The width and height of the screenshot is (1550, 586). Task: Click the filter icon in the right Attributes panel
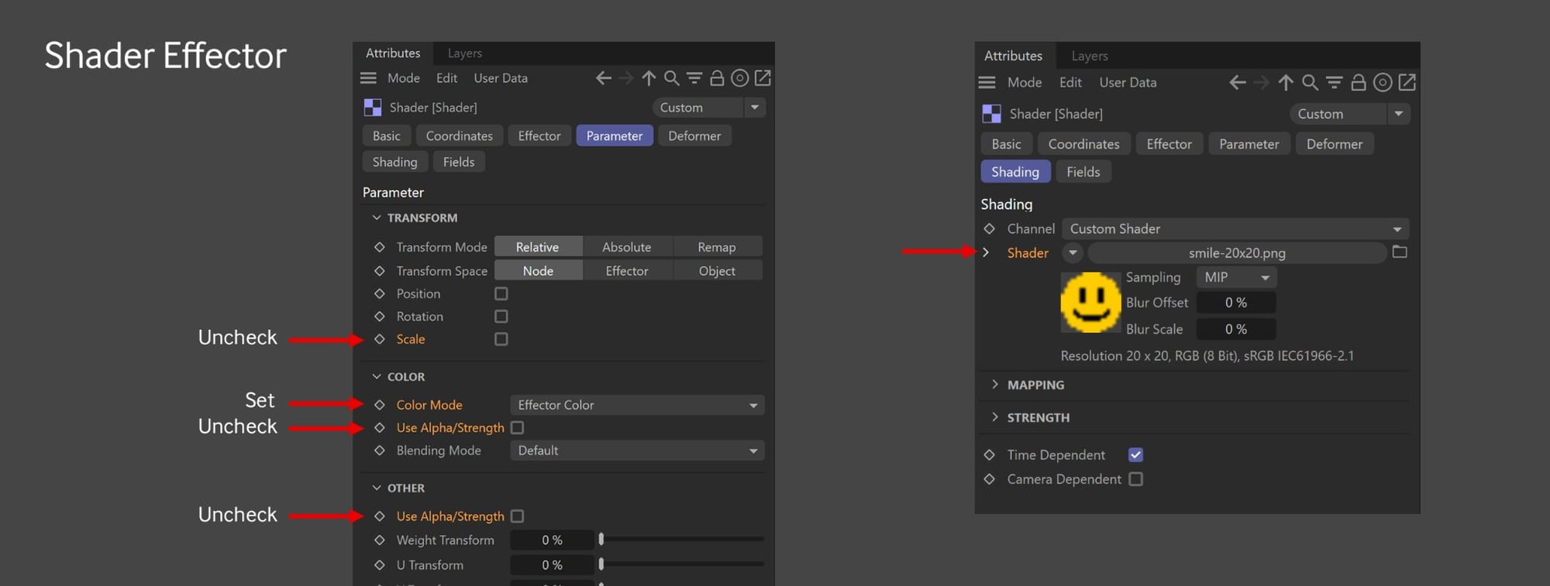click(x=1334, y=82)
